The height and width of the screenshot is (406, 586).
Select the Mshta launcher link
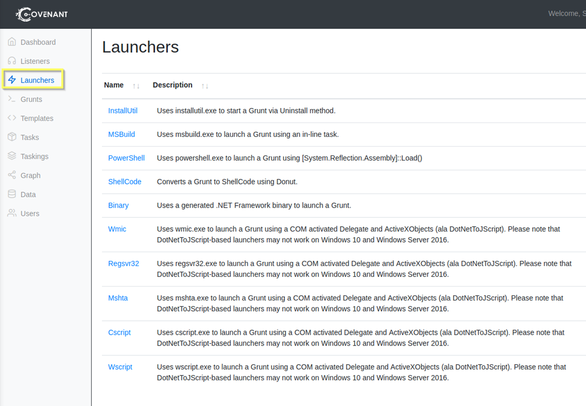click(x=118, y=298)
